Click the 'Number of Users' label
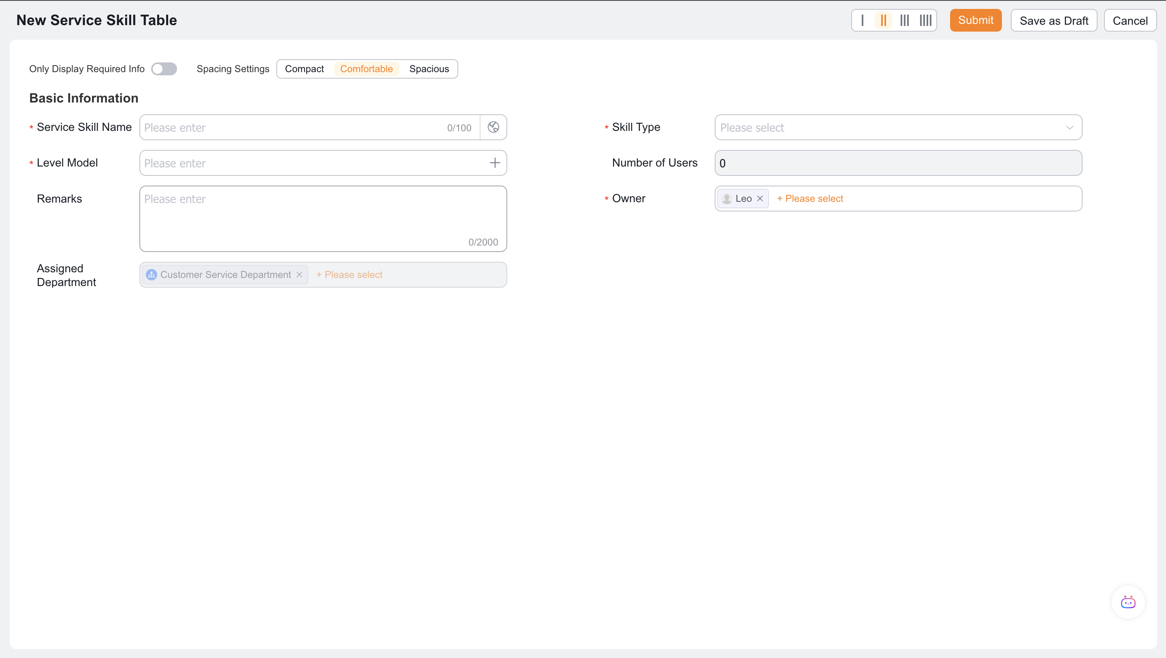Image resolution: width=1166 pixels, height=658 pixels. tap(655, 163)
